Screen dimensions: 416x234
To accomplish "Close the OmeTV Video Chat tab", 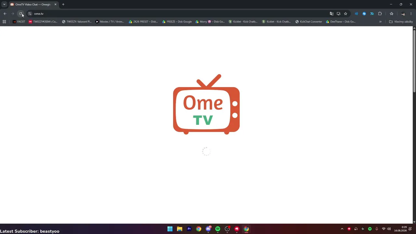I will click(x=55, y=5).
